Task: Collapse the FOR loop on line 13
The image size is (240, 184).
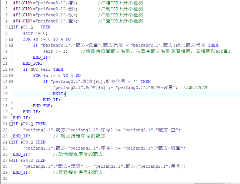Action: pyautogui.click(x=11, y=75)
